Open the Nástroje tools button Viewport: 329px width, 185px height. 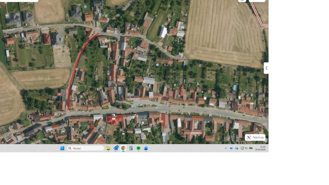[255, 137]
